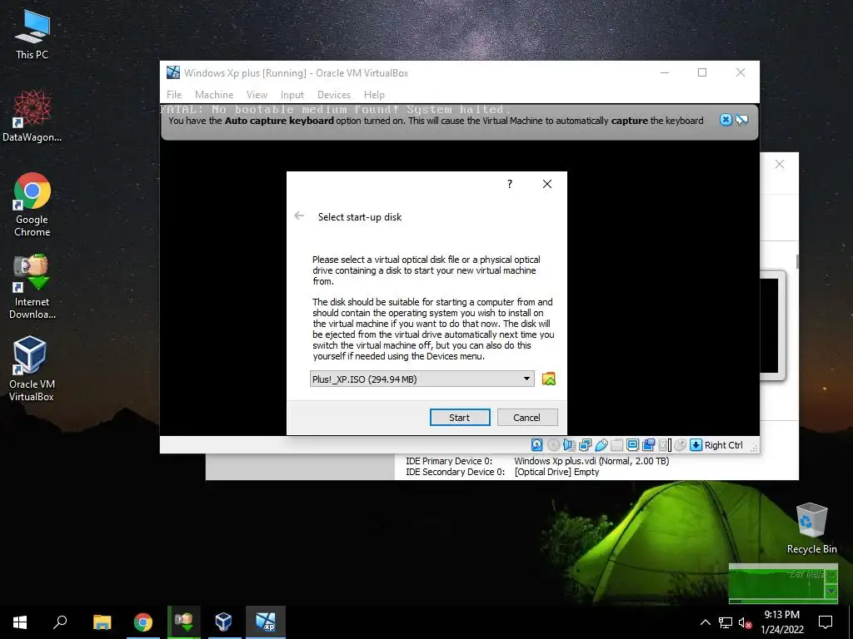Image resolution: width=853 pixels, height=639 pixels.
Task: Click the USB devices status bar icon
Action: (601, 445)
